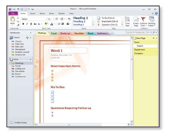Viewport: 172px width, 137px height.
Task: Switch to the Draw ribbon tab
Action: [x=52, y=13]
